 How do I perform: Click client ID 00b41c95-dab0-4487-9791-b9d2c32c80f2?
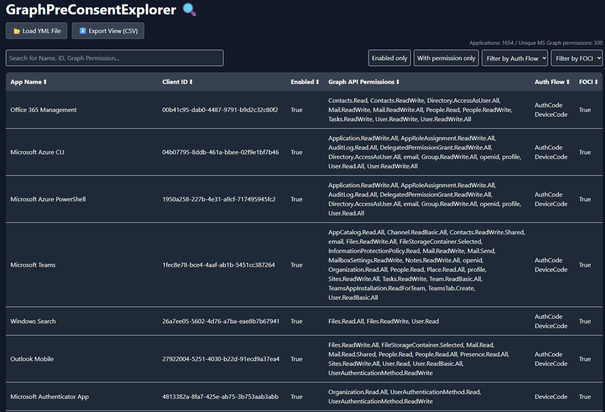click(x=220, y=110)
